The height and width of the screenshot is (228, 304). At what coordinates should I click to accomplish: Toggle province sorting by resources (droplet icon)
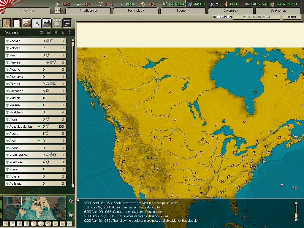click(63, 33)
